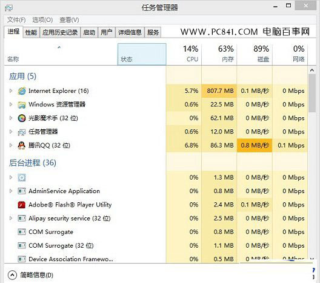Screen dimensions: 320x283
Task: Click the 光影魔术手 color wheel icon
Action: tap(22, 118)
